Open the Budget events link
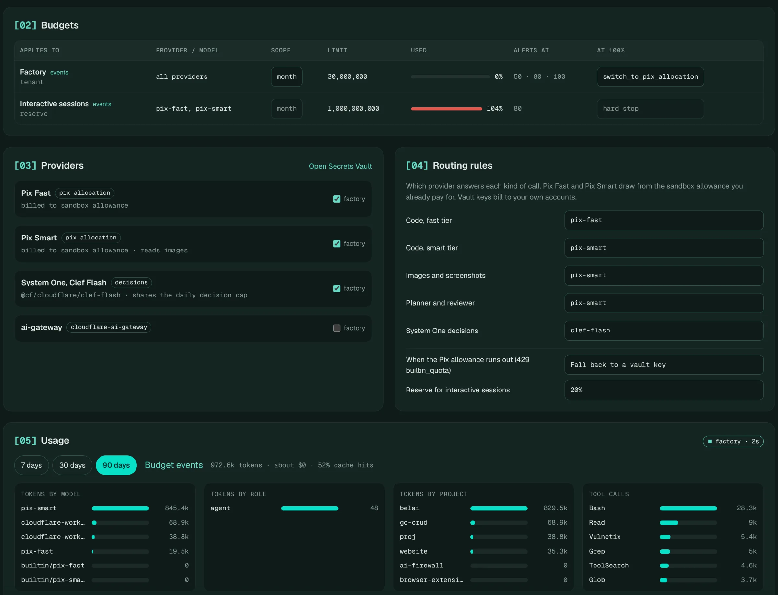This screenshot has width=778, height=595. 174,465
